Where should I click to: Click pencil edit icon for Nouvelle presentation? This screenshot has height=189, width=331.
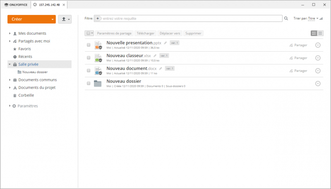pyautogui.click(x=165, y=43)
